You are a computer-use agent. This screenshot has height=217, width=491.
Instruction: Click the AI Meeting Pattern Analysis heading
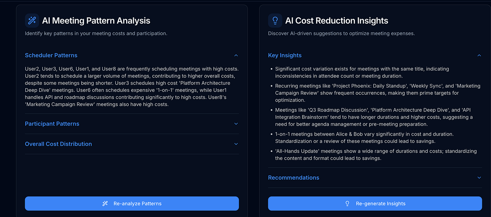point(96,21)
